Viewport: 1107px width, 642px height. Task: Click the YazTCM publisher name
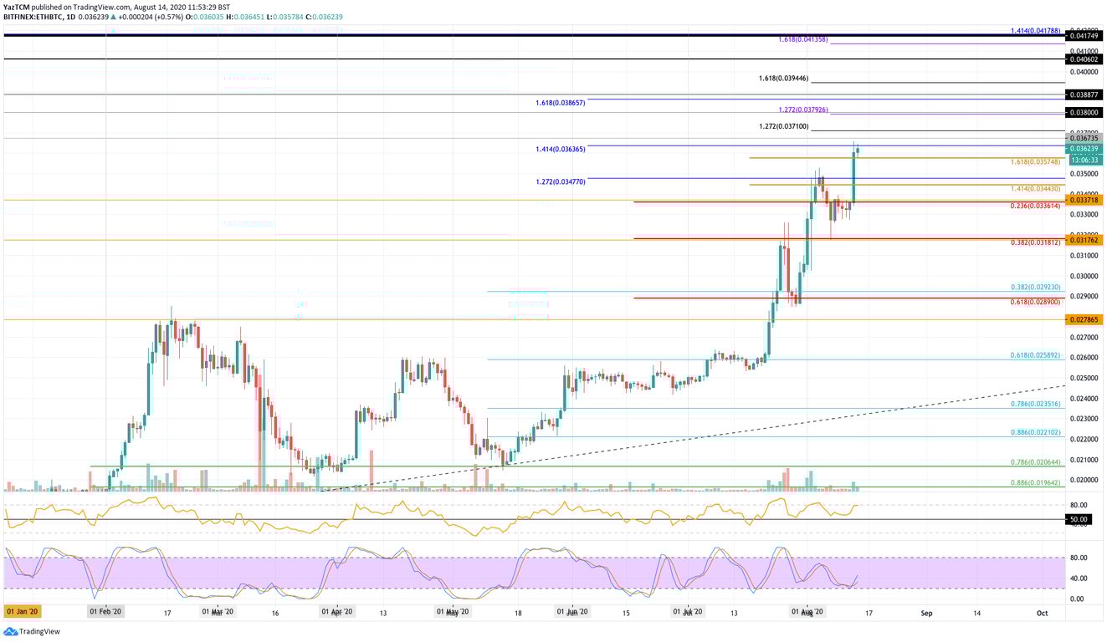coord(18,6)
